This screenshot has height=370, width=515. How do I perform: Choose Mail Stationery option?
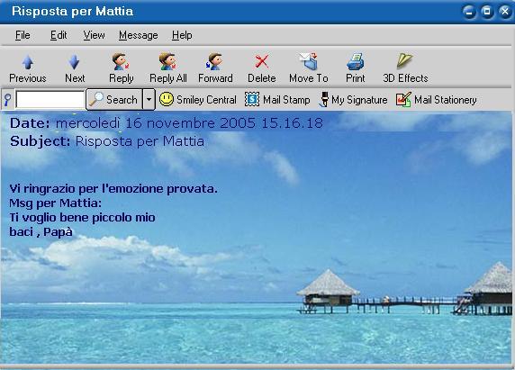click(x=436, y=99)
